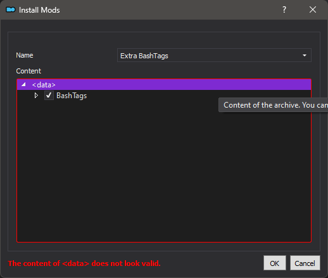Click the Mod Organizer logo in title bar
Screen dimensions: 328x278
pos(11,9)
